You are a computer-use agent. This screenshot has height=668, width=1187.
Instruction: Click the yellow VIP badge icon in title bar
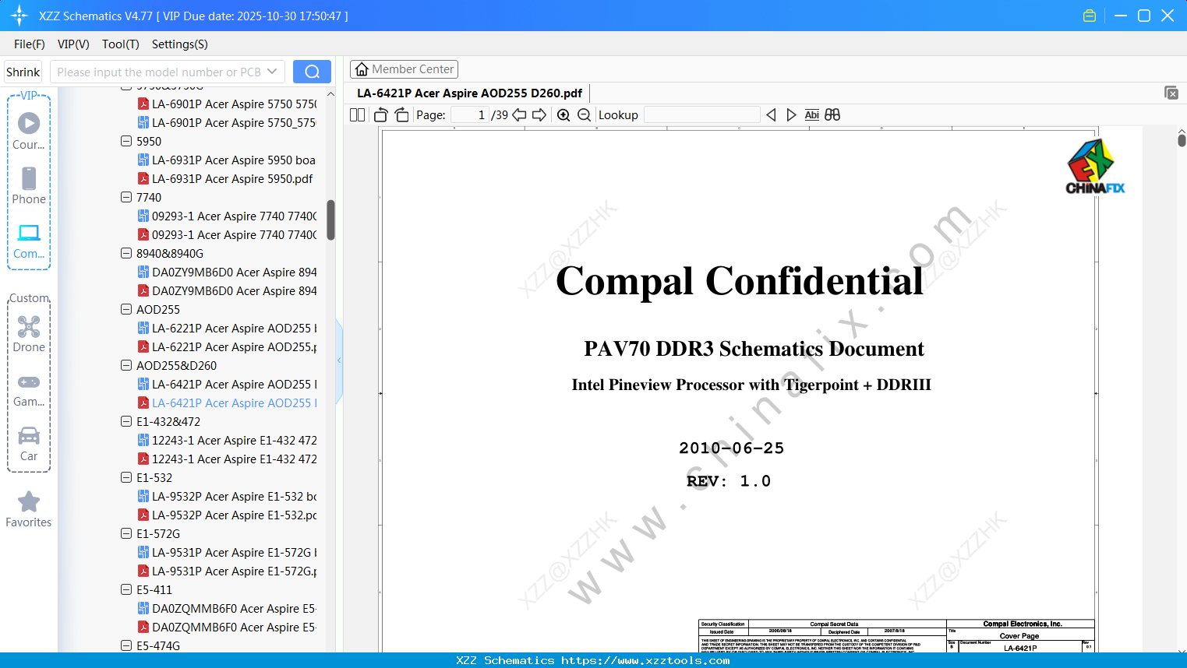[x=1090, y=16]
